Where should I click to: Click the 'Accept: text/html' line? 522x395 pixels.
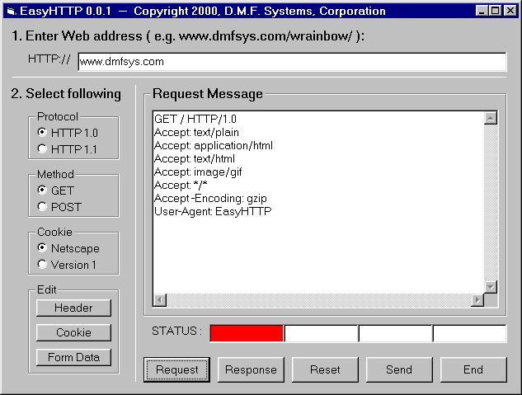tap(195, 158)
